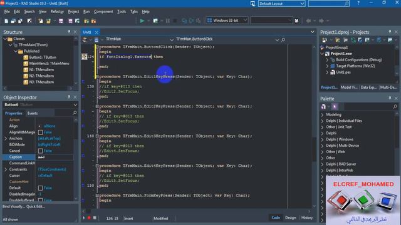The width and height of the screenshot is (401, 225).
Task: Click the Run Without Debugging icon
Action: [155, 21]
